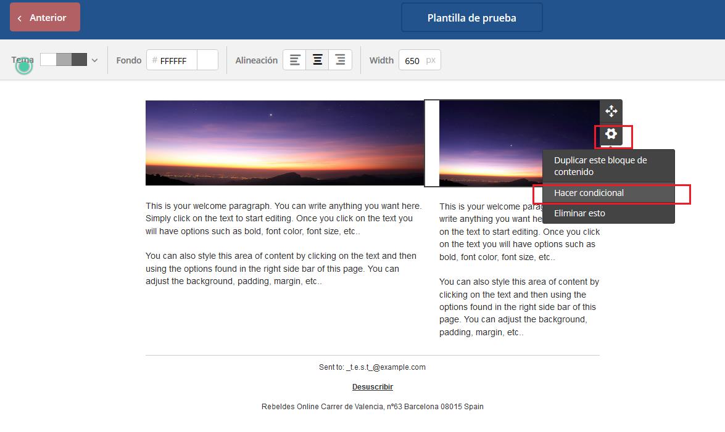The image size is (725, 432).
Task: Click the Desuscribir link
Action: pos(372,387)
